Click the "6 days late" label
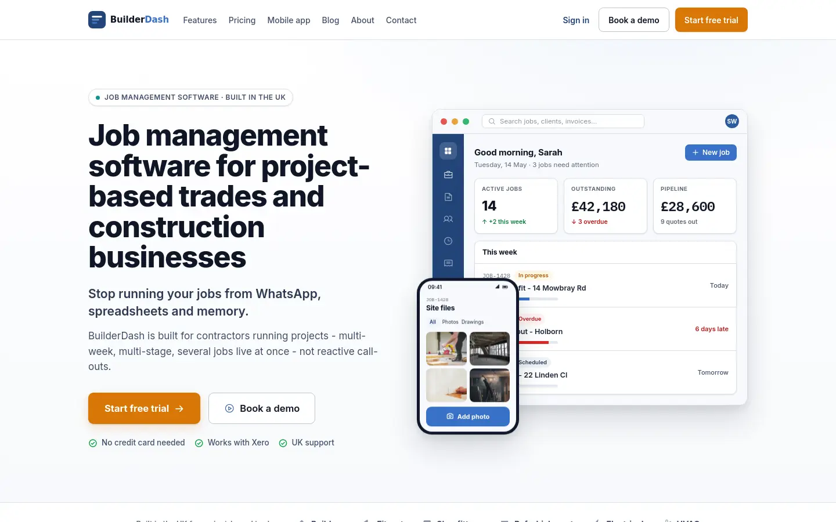 coord(712,329)
